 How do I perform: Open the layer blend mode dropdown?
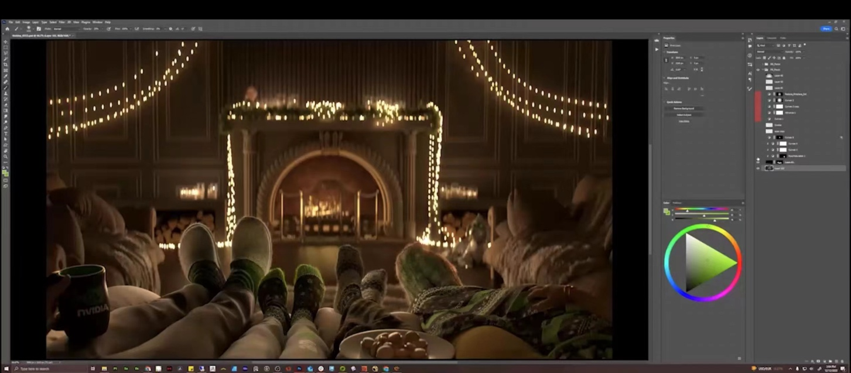[770, 52]
